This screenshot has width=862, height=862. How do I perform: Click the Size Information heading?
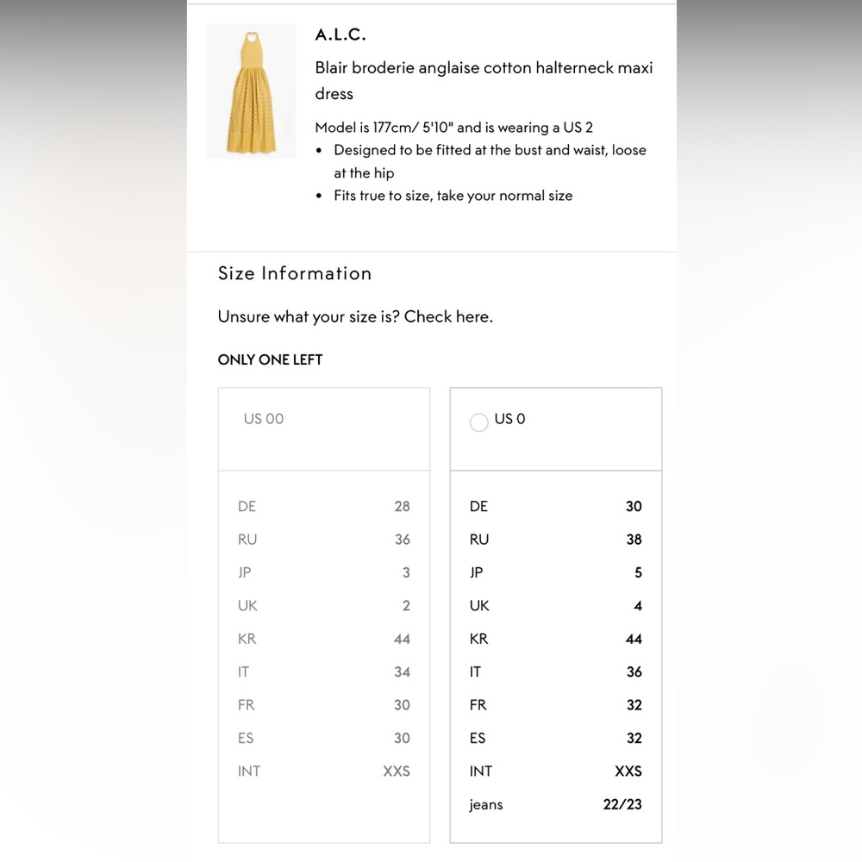[295, 273]
